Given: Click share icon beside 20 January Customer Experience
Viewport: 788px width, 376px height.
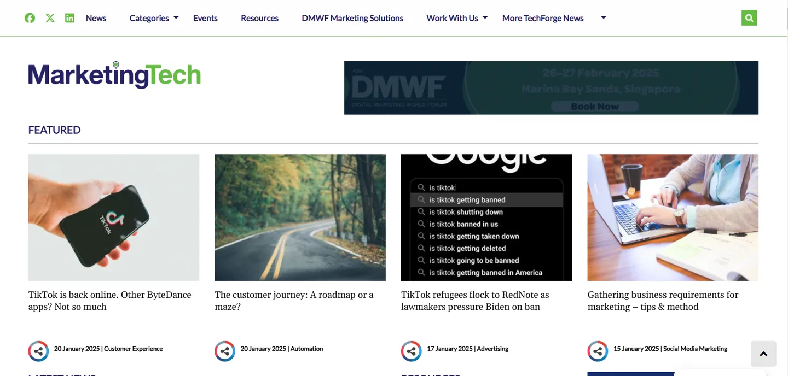Looking at the screenshot, I should click(38, 351).
